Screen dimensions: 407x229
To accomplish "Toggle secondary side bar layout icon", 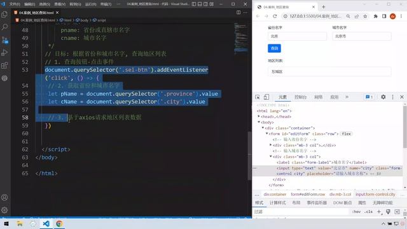I will 205,4.
